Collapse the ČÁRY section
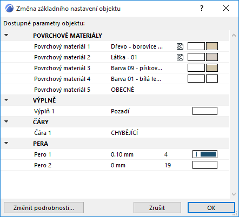 click(6, 121)
